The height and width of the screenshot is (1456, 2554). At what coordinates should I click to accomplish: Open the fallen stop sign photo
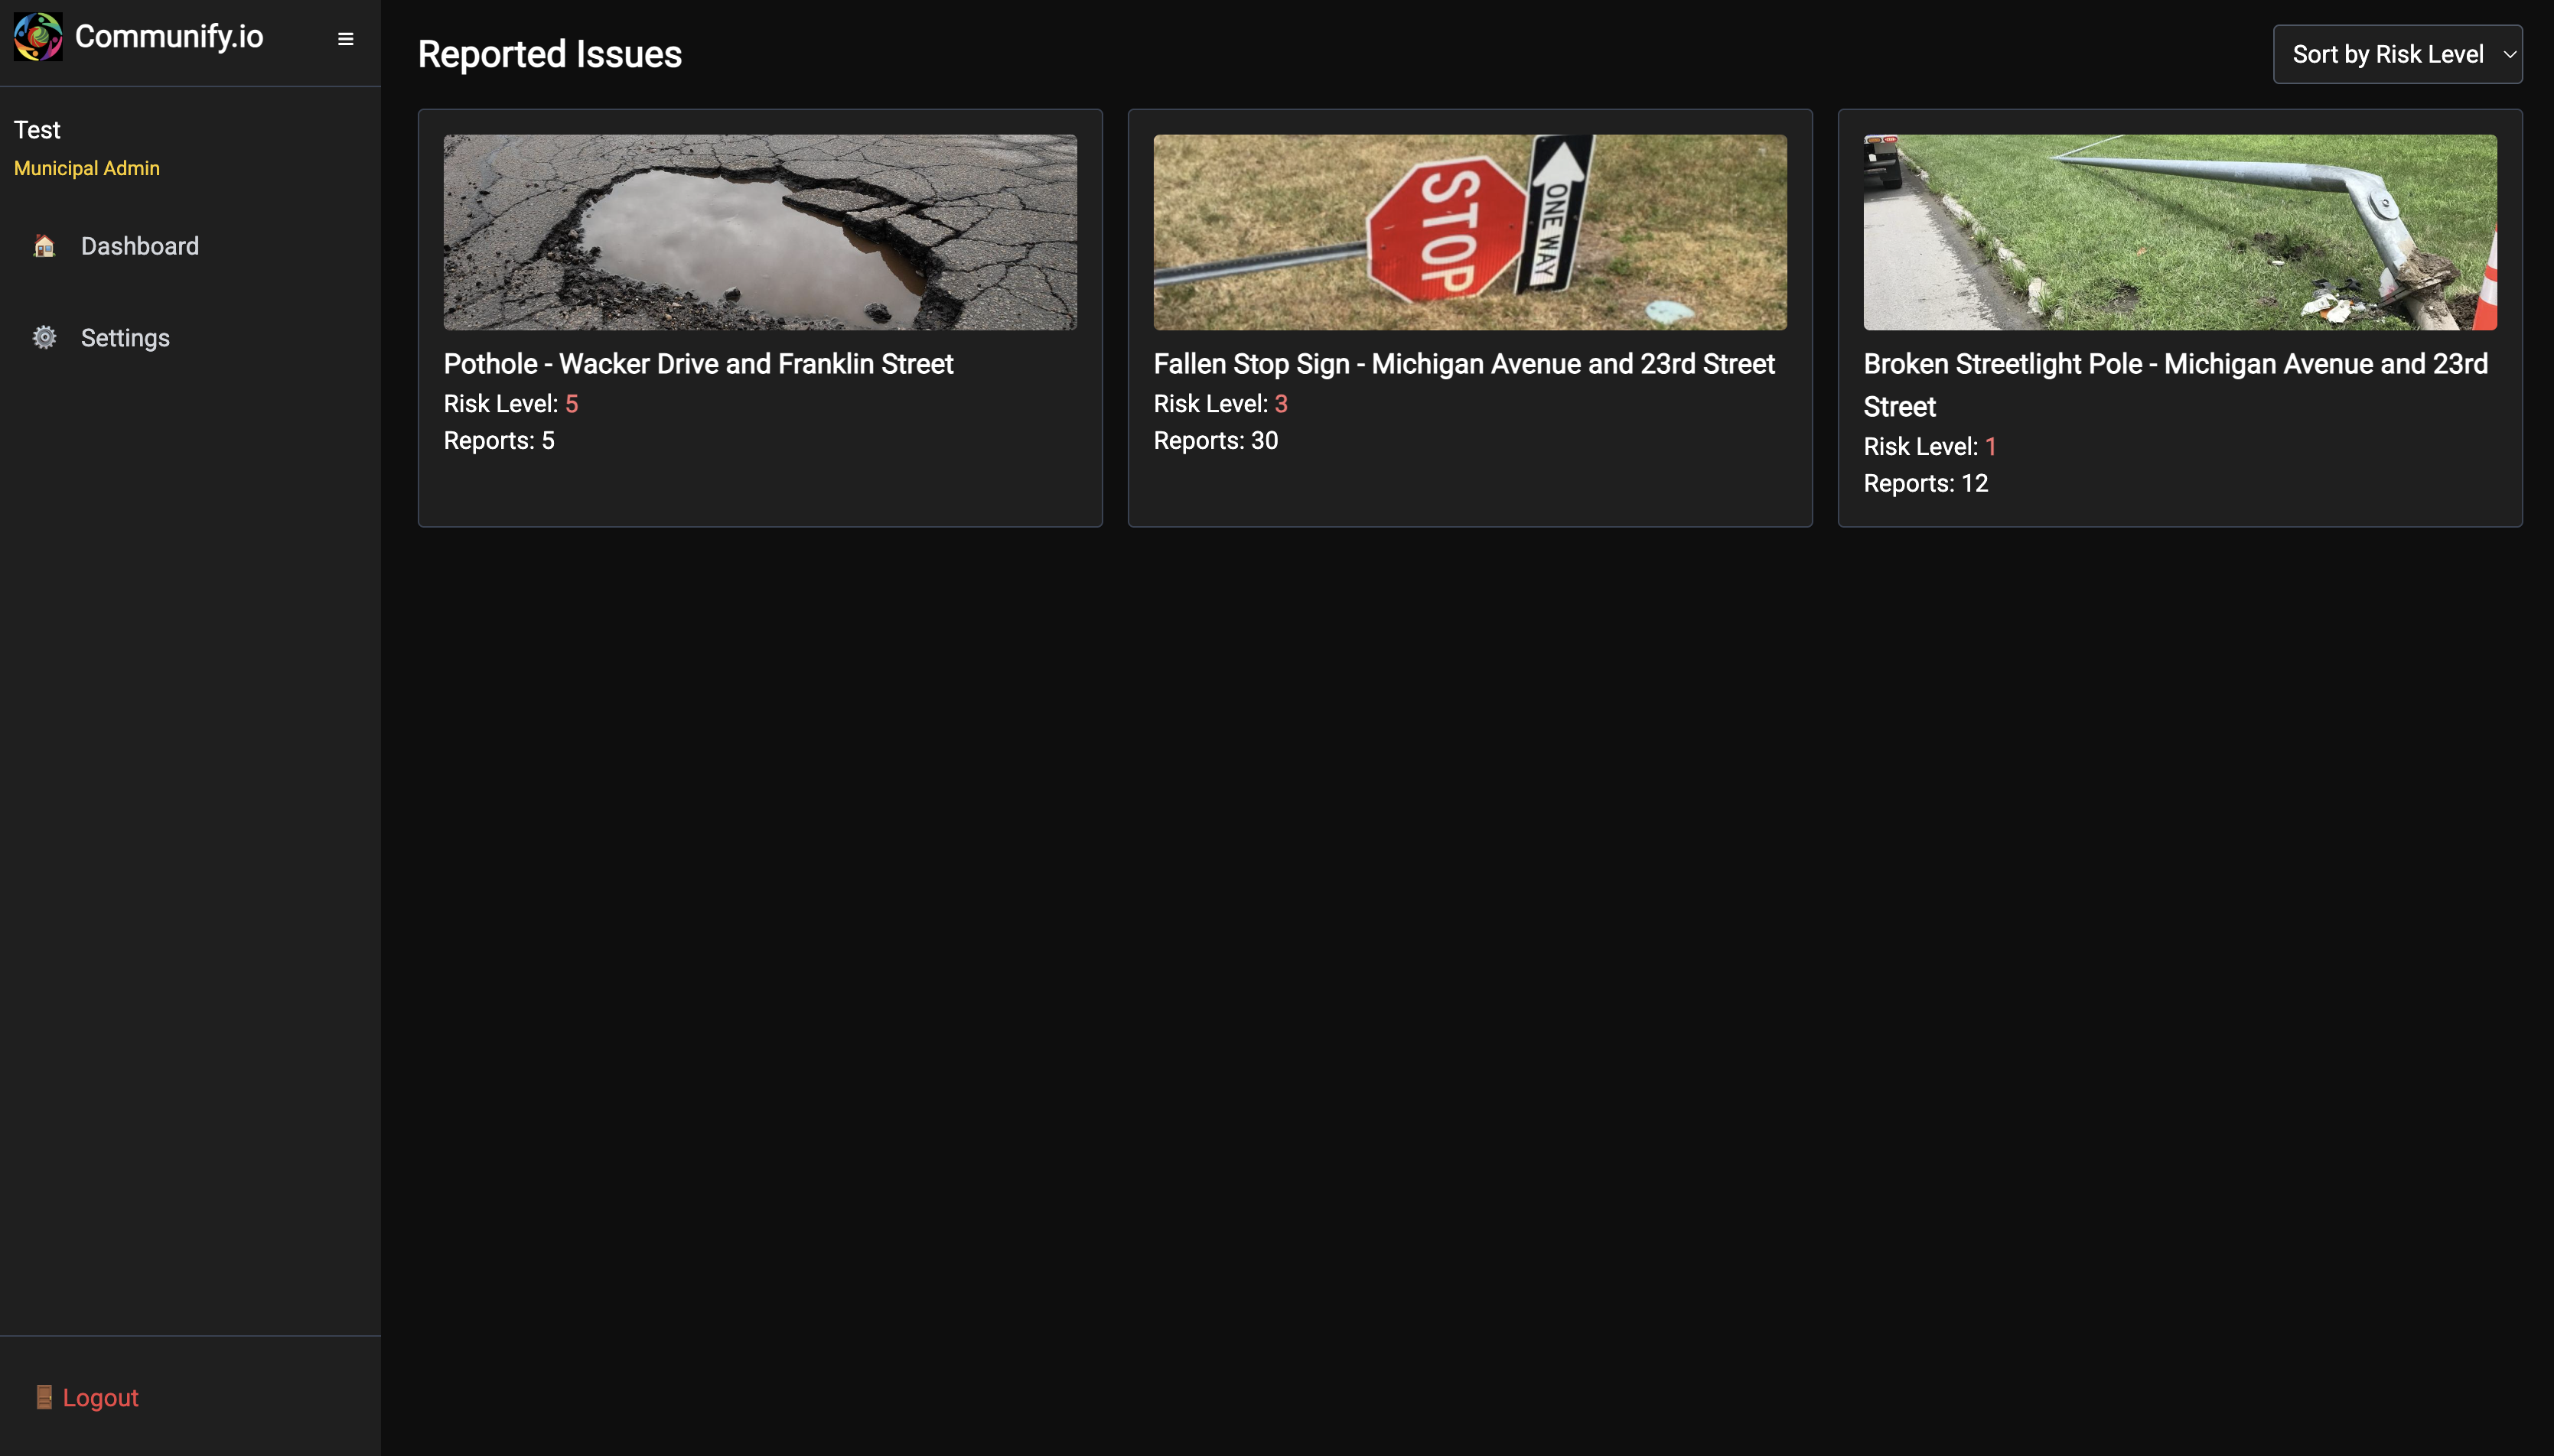tap(1470, 232)
